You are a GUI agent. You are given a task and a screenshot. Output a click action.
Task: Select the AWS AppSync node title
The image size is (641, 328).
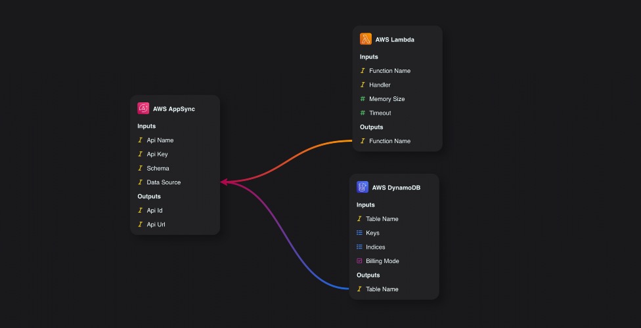(174, 109)
